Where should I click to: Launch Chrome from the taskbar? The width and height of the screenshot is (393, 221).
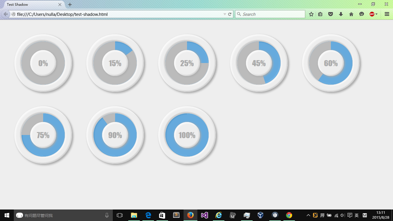(x=289, y=215)
